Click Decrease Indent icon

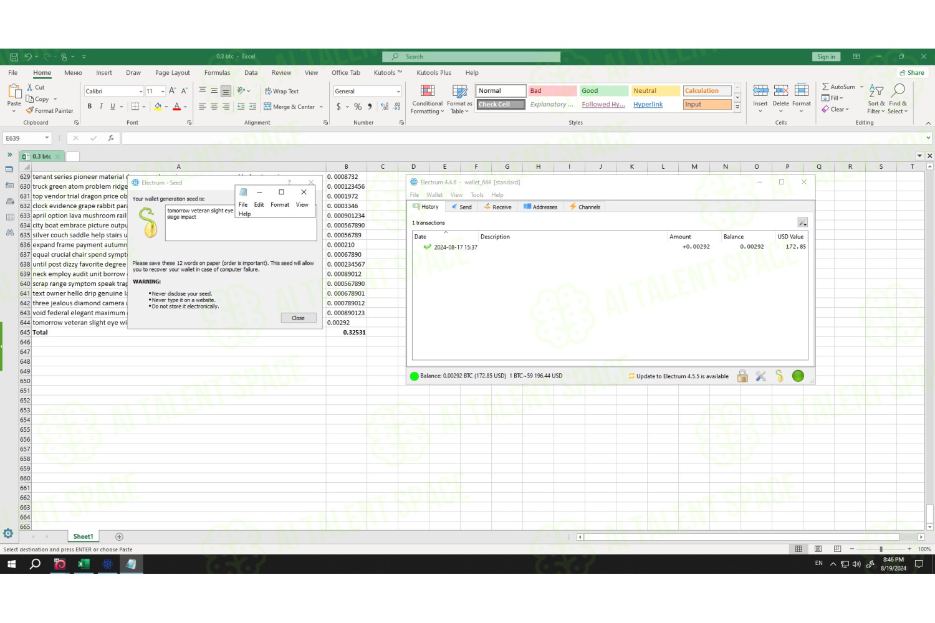(x=241, y=107)
